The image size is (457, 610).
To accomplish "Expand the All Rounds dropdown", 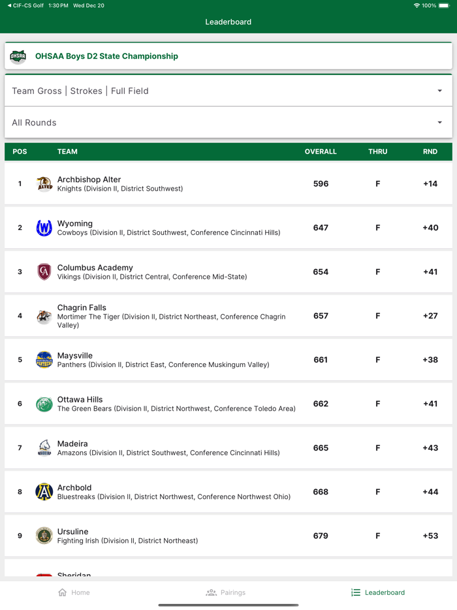I will [228, 123].
